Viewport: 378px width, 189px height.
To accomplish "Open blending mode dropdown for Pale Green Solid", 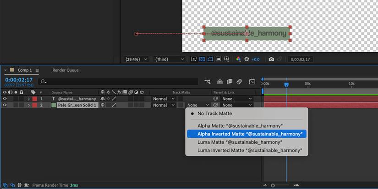I will [x=164, y=105].
